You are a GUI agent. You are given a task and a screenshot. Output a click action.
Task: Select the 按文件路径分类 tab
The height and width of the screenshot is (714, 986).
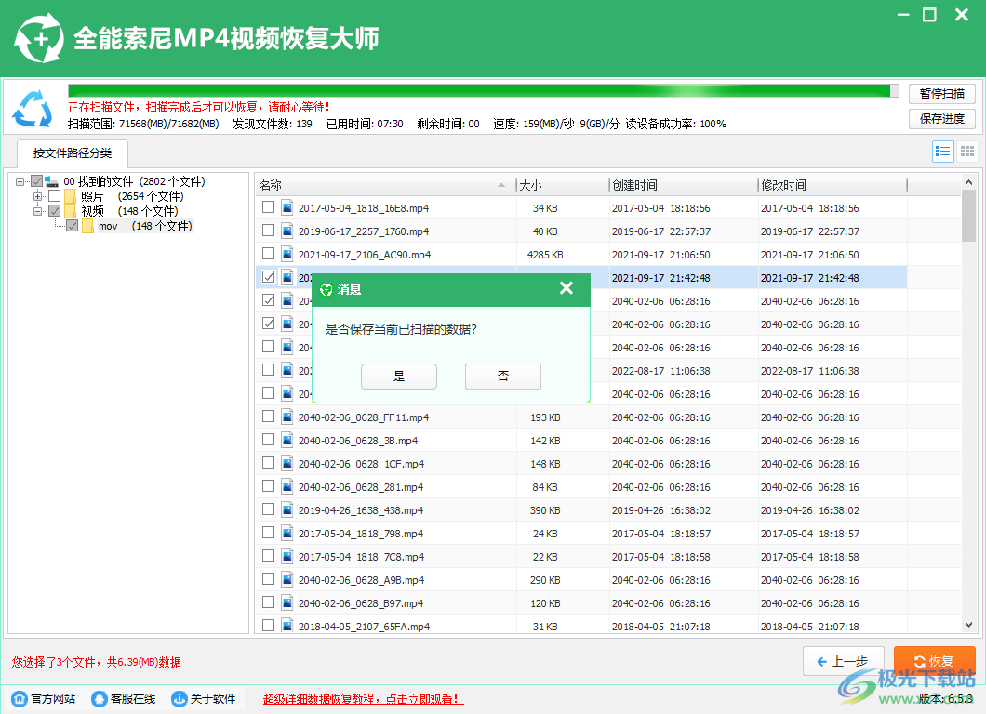[73, 153]
